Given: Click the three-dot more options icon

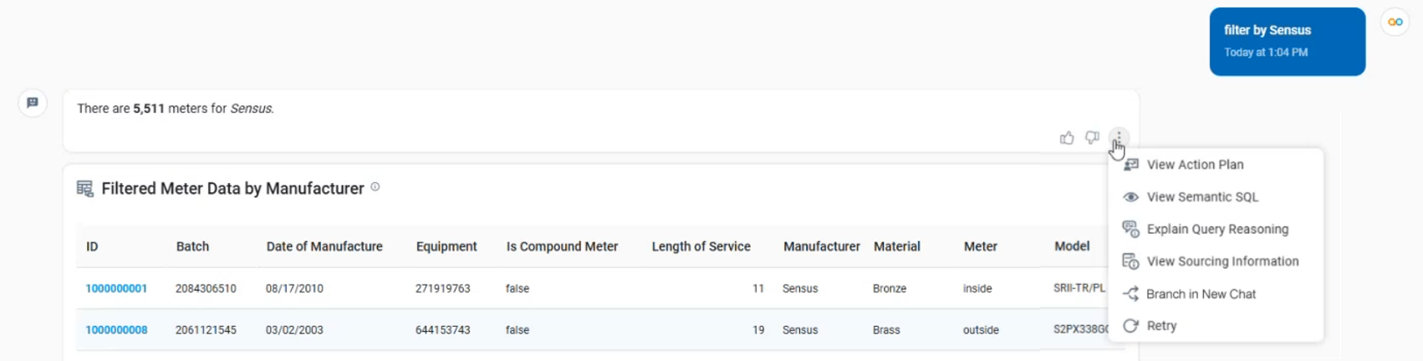Looking at the screenshot, I should pos(1119,138).
